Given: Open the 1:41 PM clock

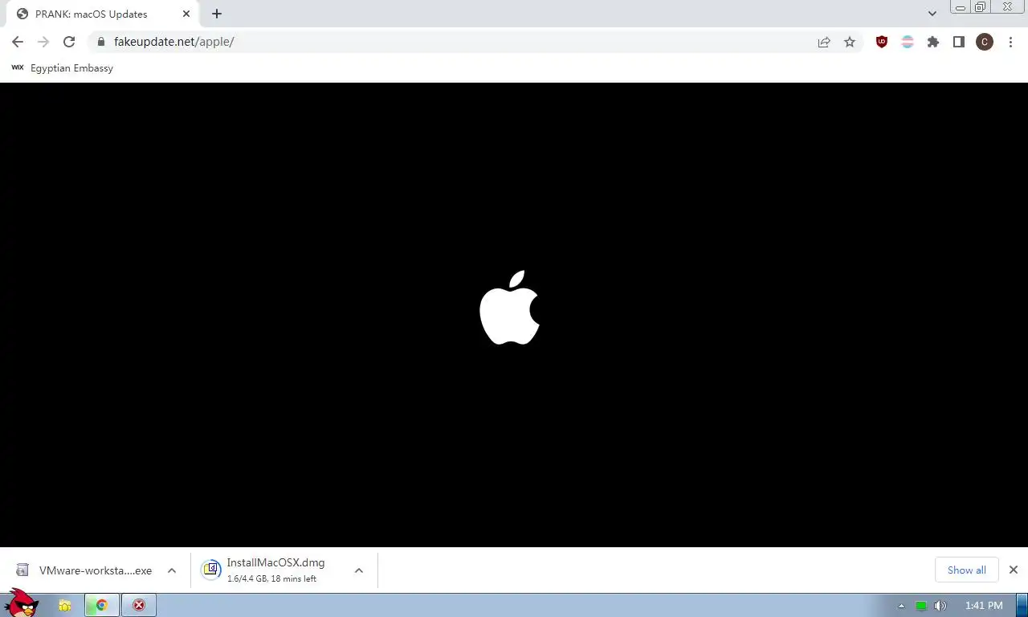Looking at the screenshot, I should tap(984, 606).
